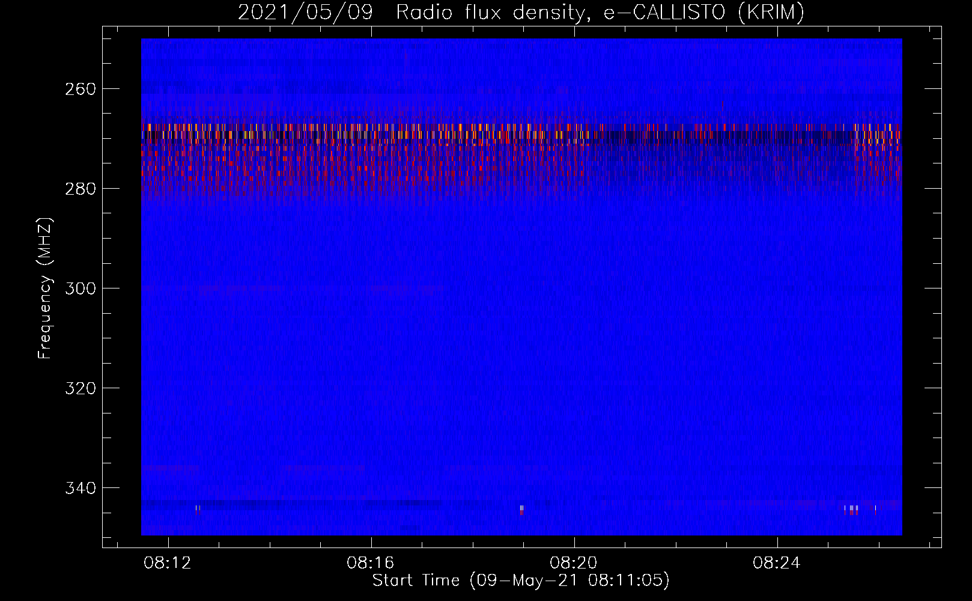
Task: Click the 280 frequency tick label
Action: point(80,189)
